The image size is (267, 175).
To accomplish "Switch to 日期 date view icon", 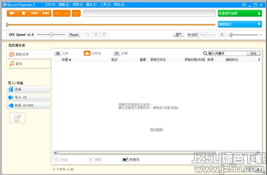I will click(117, 53).
